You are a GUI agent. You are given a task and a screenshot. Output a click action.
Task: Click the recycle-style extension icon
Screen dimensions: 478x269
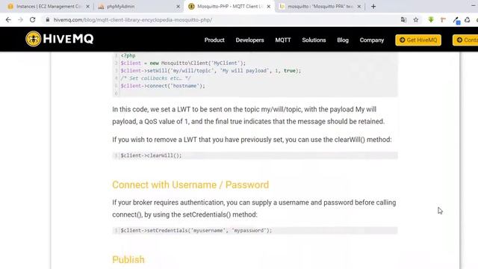pos(468,20)
